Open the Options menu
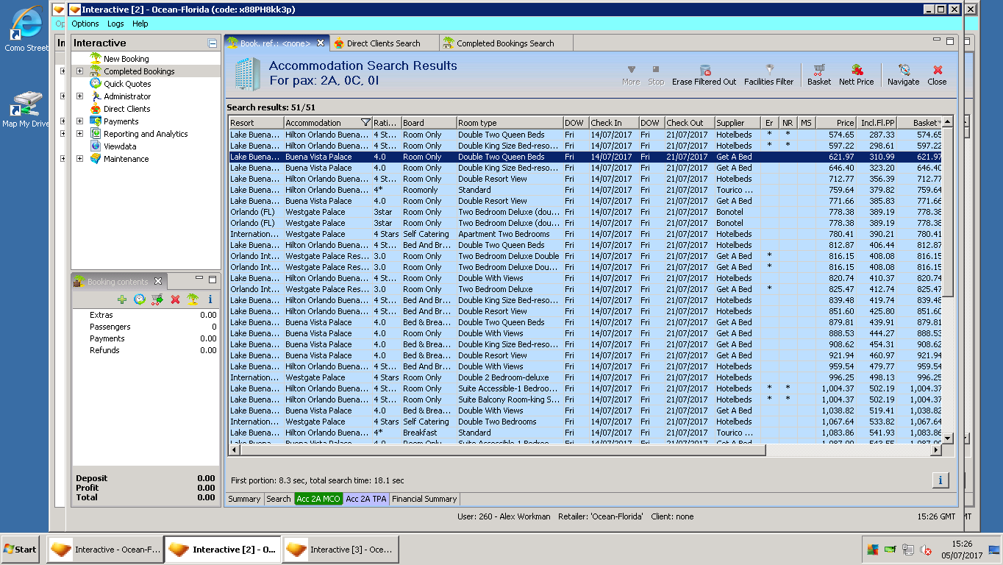 (85, 24)
